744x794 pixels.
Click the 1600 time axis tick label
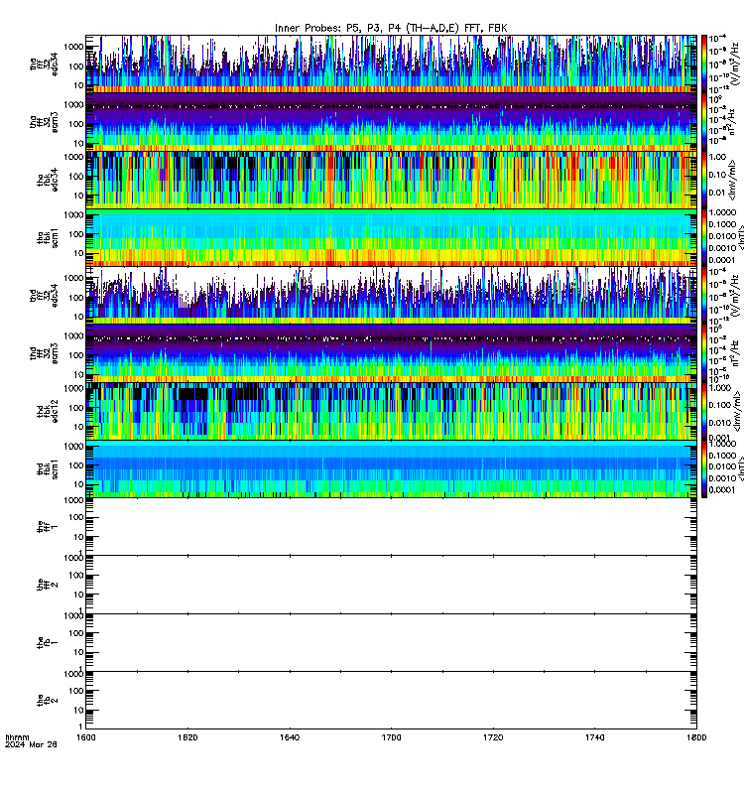pyautogui.click(x=86, y=737)
